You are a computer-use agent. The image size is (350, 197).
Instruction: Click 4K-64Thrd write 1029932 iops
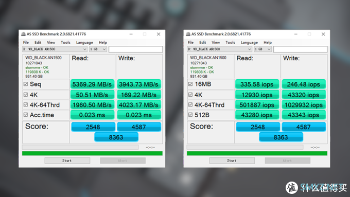click(x=304, y=105)
